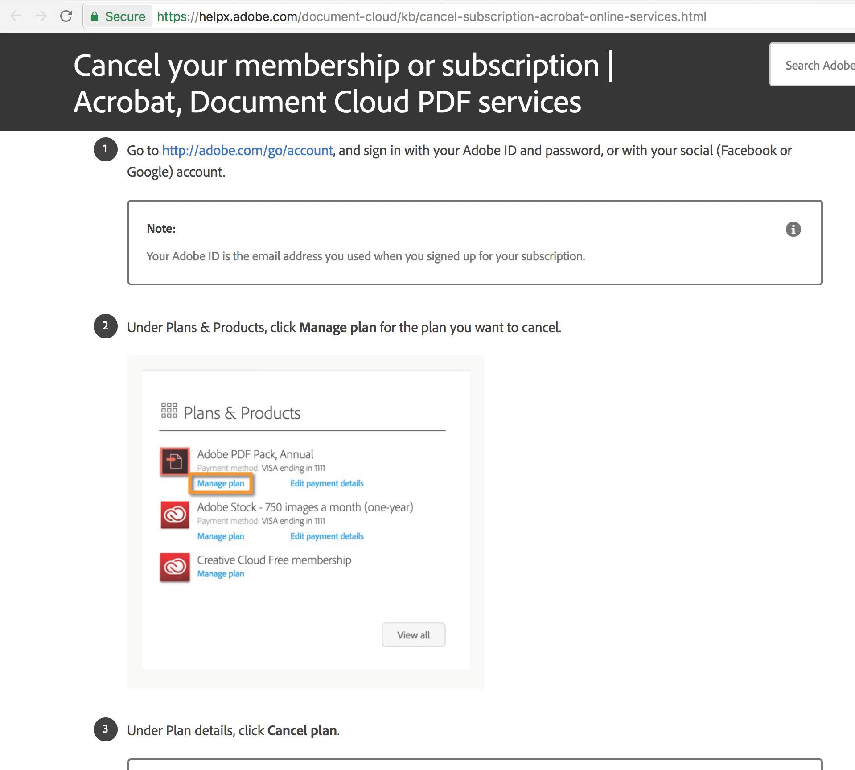
Task: Click the info icon in Note box
Action: (793, 229)
